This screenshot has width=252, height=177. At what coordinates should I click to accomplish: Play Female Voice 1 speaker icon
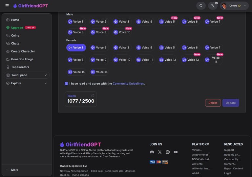70,48
